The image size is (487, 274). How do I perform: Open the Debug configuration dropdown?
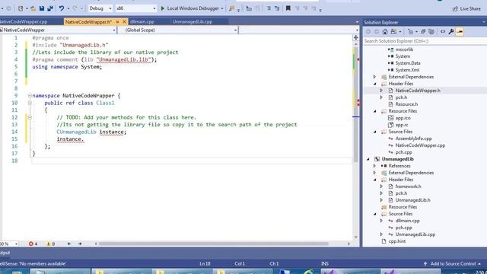[x=100, y=8]
